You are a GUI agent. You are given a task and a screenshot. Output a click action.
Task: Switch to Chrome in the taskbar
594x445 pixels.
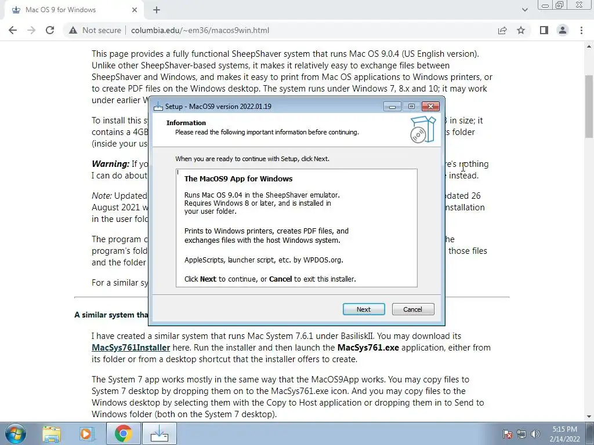[x=123, y=433]
